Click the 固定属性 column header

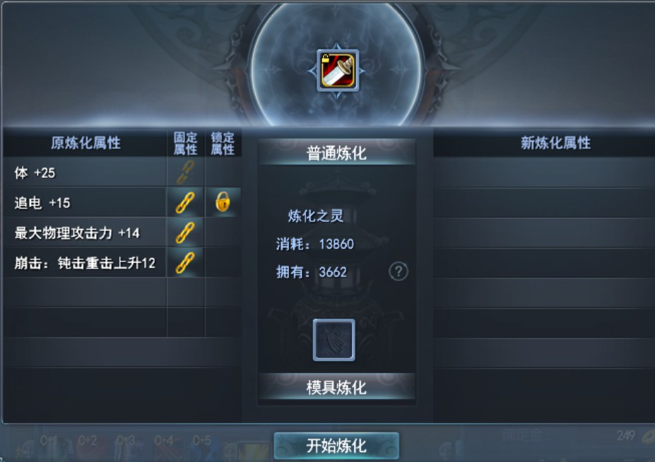point(185,143)
